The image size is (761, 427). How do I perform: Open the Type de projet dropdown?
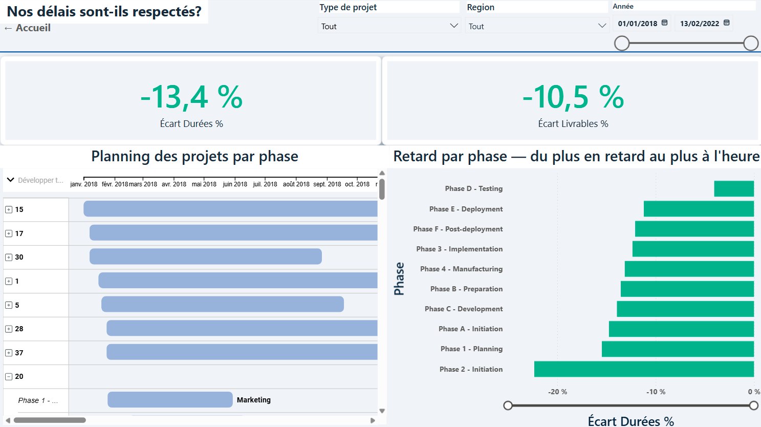[x=389, y=26]
